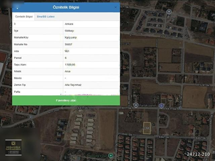Image resolution: width=215 pixels, height=161 pixels.
Task: Click the Tapu Alanı value 1.500,00
Action: coord(70,65)
